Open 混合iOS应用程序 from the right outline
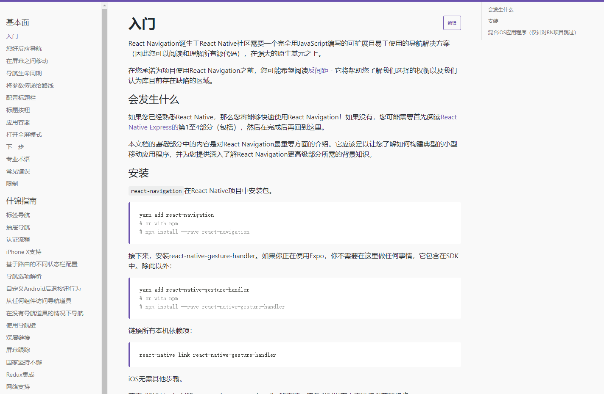 531,32
